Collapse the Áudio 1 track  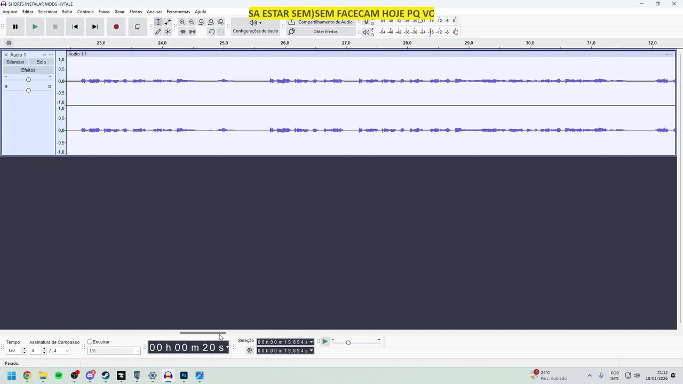pos(44,55)
